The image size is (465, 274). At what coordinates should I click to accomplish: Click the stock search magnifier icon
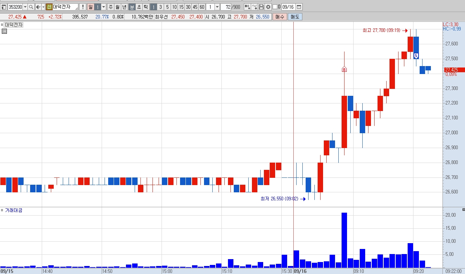[x=31, y=7]
